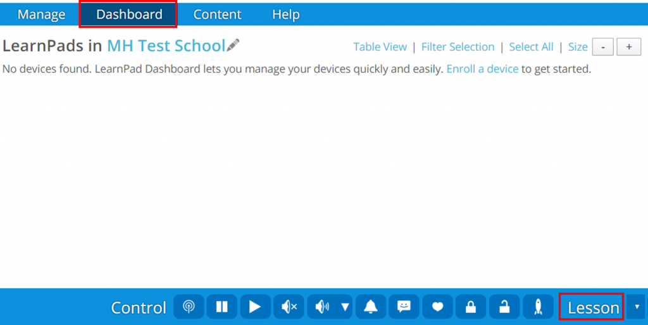The width and height of the screenshot is (648, 325).
Task: Increase size with the plus button
Action: point(628,47)
